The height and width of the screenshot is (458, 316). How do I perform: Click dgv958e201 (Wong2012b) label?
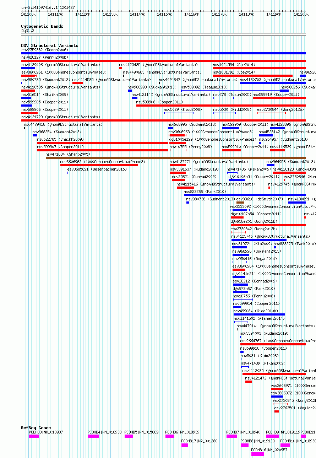[254, 221]
